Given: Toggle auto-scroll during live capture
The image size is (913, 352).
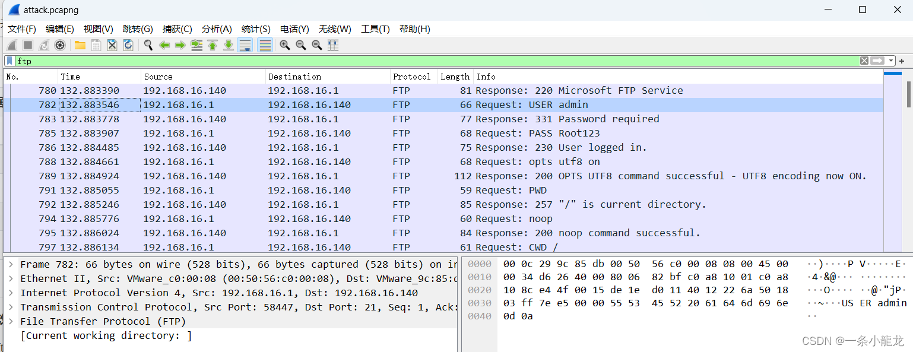Looking at the screenshot, I should click(x=245, y=45).
